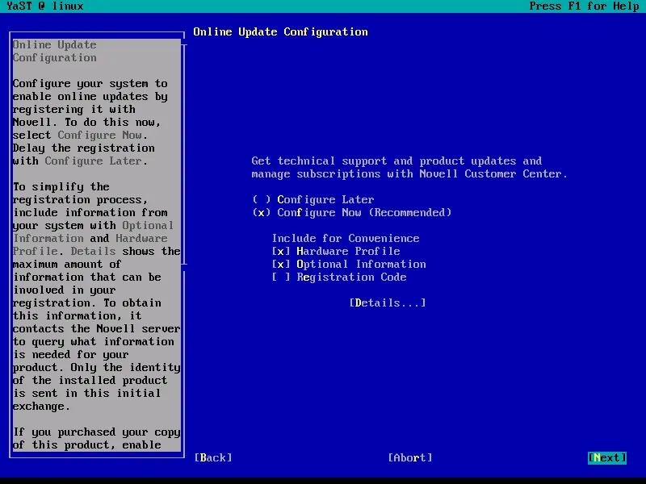
Task: Enable the Registration Code checkbox
Action: click(339, 277)
